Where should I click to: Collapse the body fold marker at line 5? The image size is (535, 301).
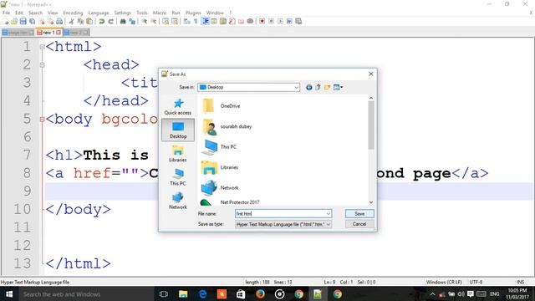point(42,120)
